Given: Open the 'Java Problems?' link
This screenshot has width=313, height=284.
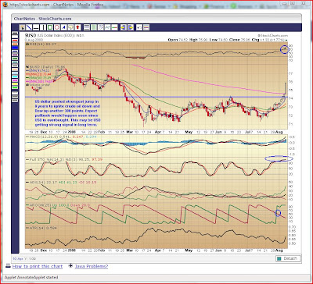Looking at the screenshot, I should point(92,266).
